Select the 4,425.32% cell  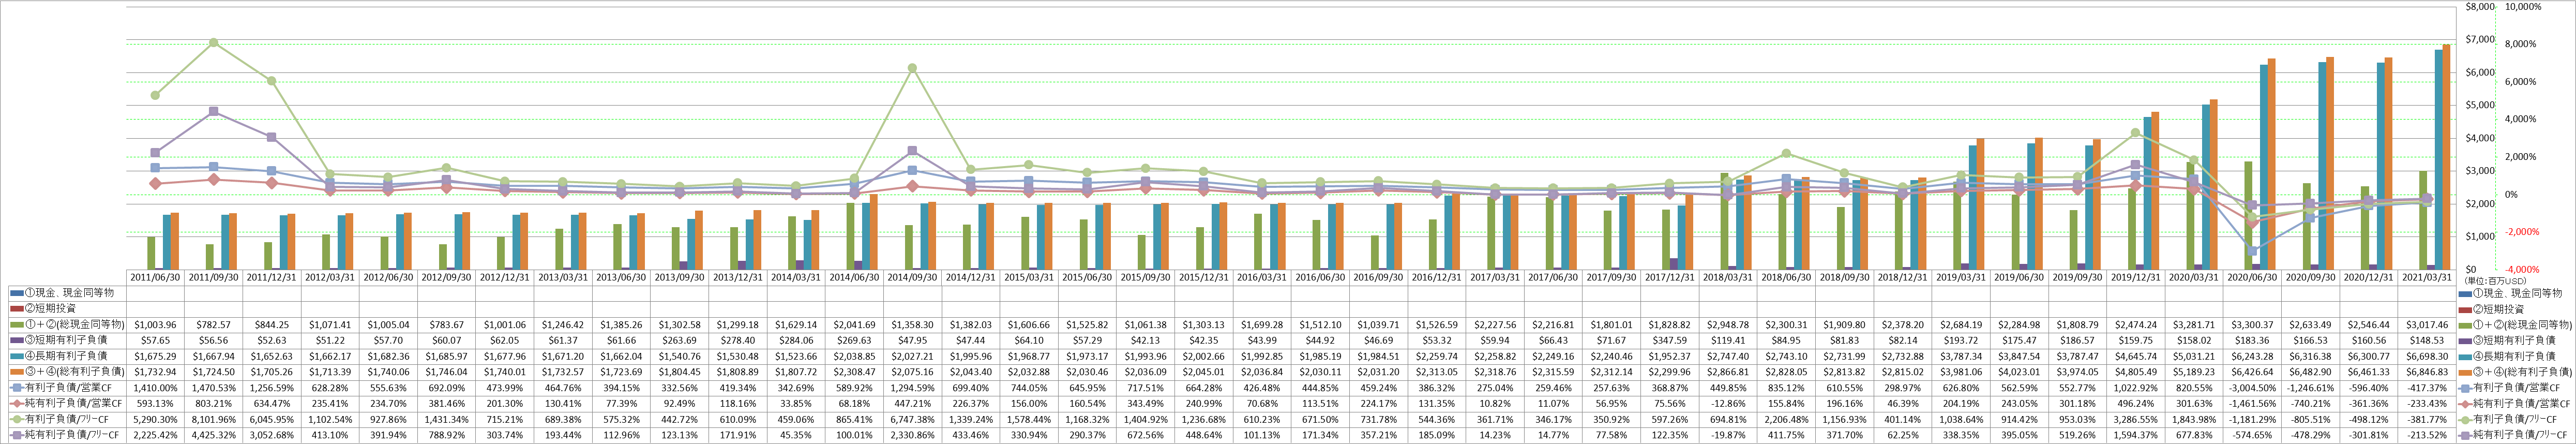click(x=213, y=436)
